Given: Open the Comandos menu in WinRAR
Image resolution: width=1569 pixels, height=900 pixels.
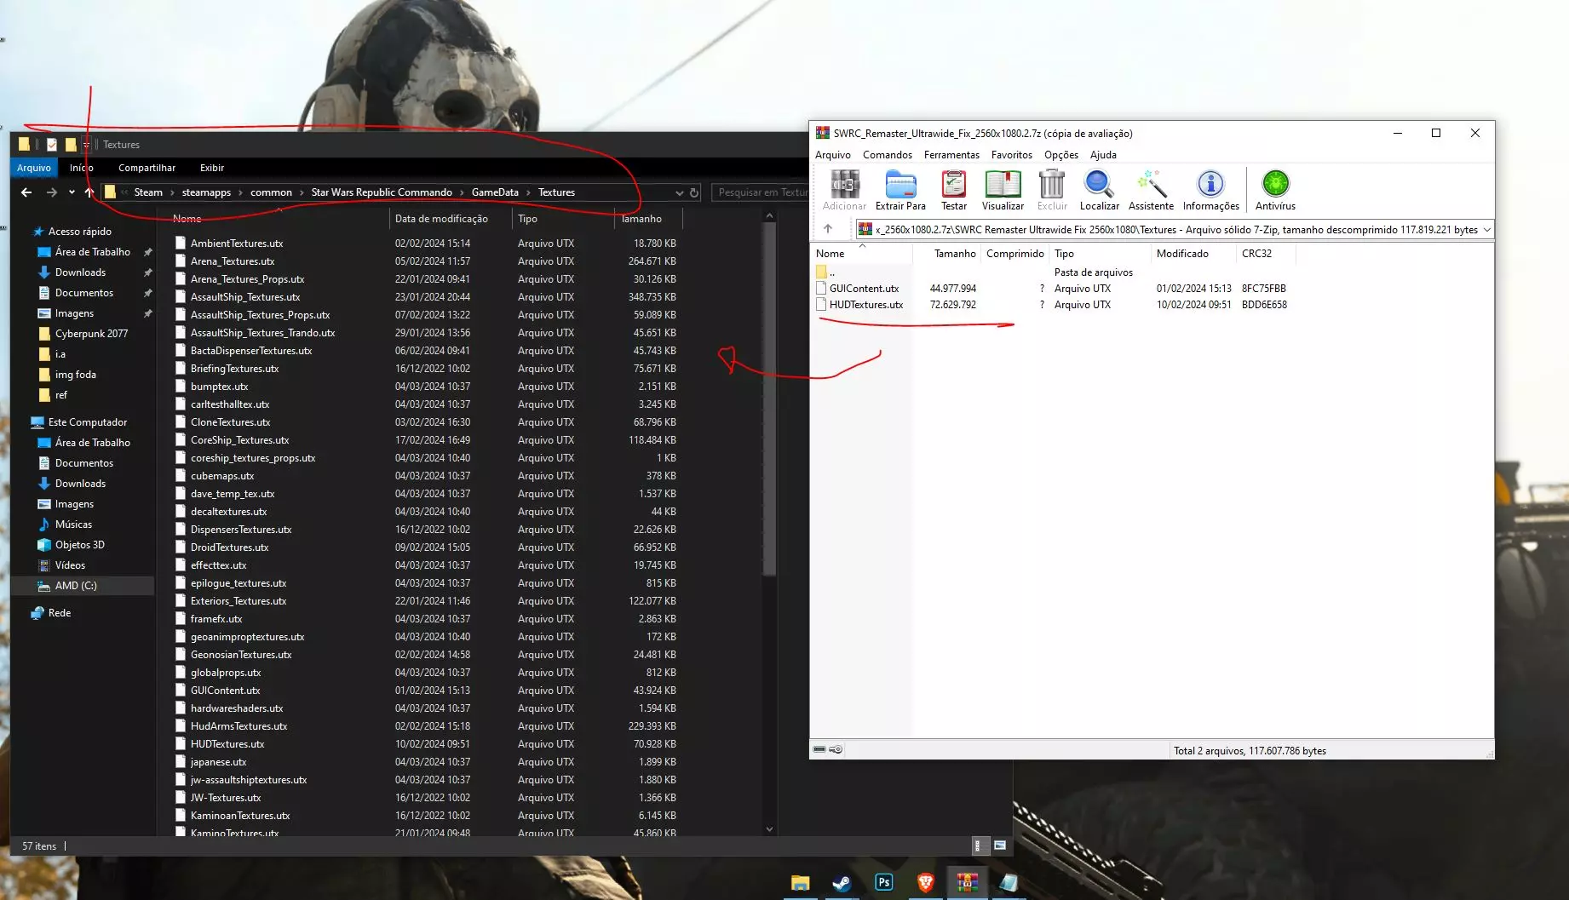Looking at the screenshot, I should tap(887, 154).
